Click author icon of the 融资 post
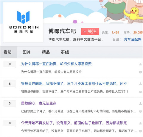The width and height of the screenshot is (143, 137). (x=140, y=64)
